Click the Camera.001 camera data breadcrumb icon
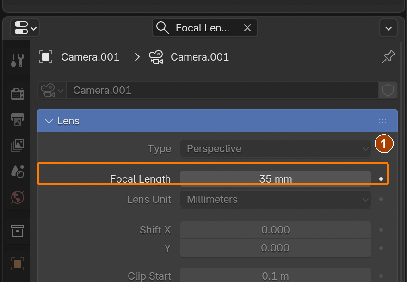The image size is (407, 282). tap(156, 57)
